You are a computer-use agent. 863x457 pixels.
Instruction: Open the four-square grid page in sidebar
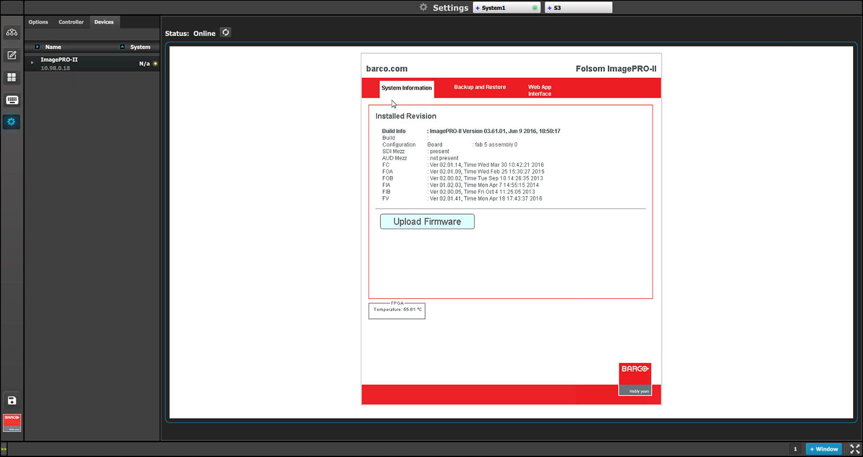[12, 78]
